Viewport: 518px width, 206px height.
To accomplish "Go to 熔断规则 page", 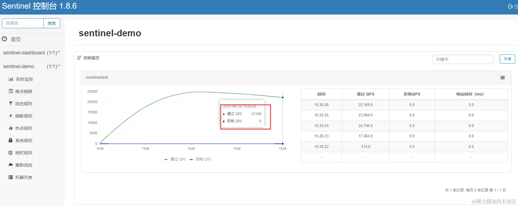I will tap(24, 116).
